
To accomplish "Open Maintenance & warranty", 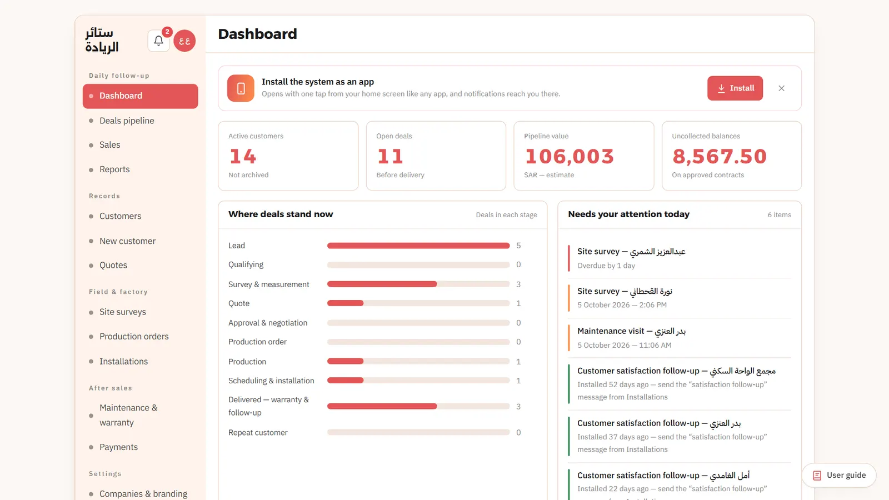I will click(x=141, y=415).
